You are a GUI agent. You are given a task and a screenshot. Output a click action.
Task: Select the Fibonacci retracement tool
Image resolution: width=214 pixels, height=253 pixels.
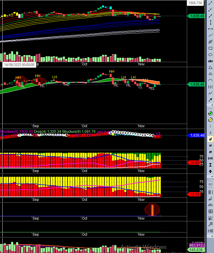tap(210, 186)
